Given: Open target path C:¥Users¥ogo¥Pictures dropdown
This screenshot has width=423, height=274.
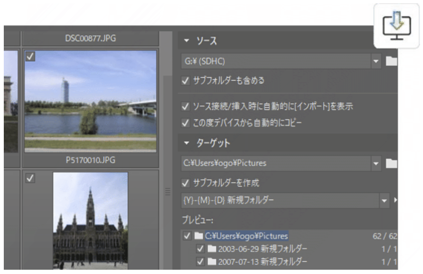Looking at the screenshot, I should point(376,164).
